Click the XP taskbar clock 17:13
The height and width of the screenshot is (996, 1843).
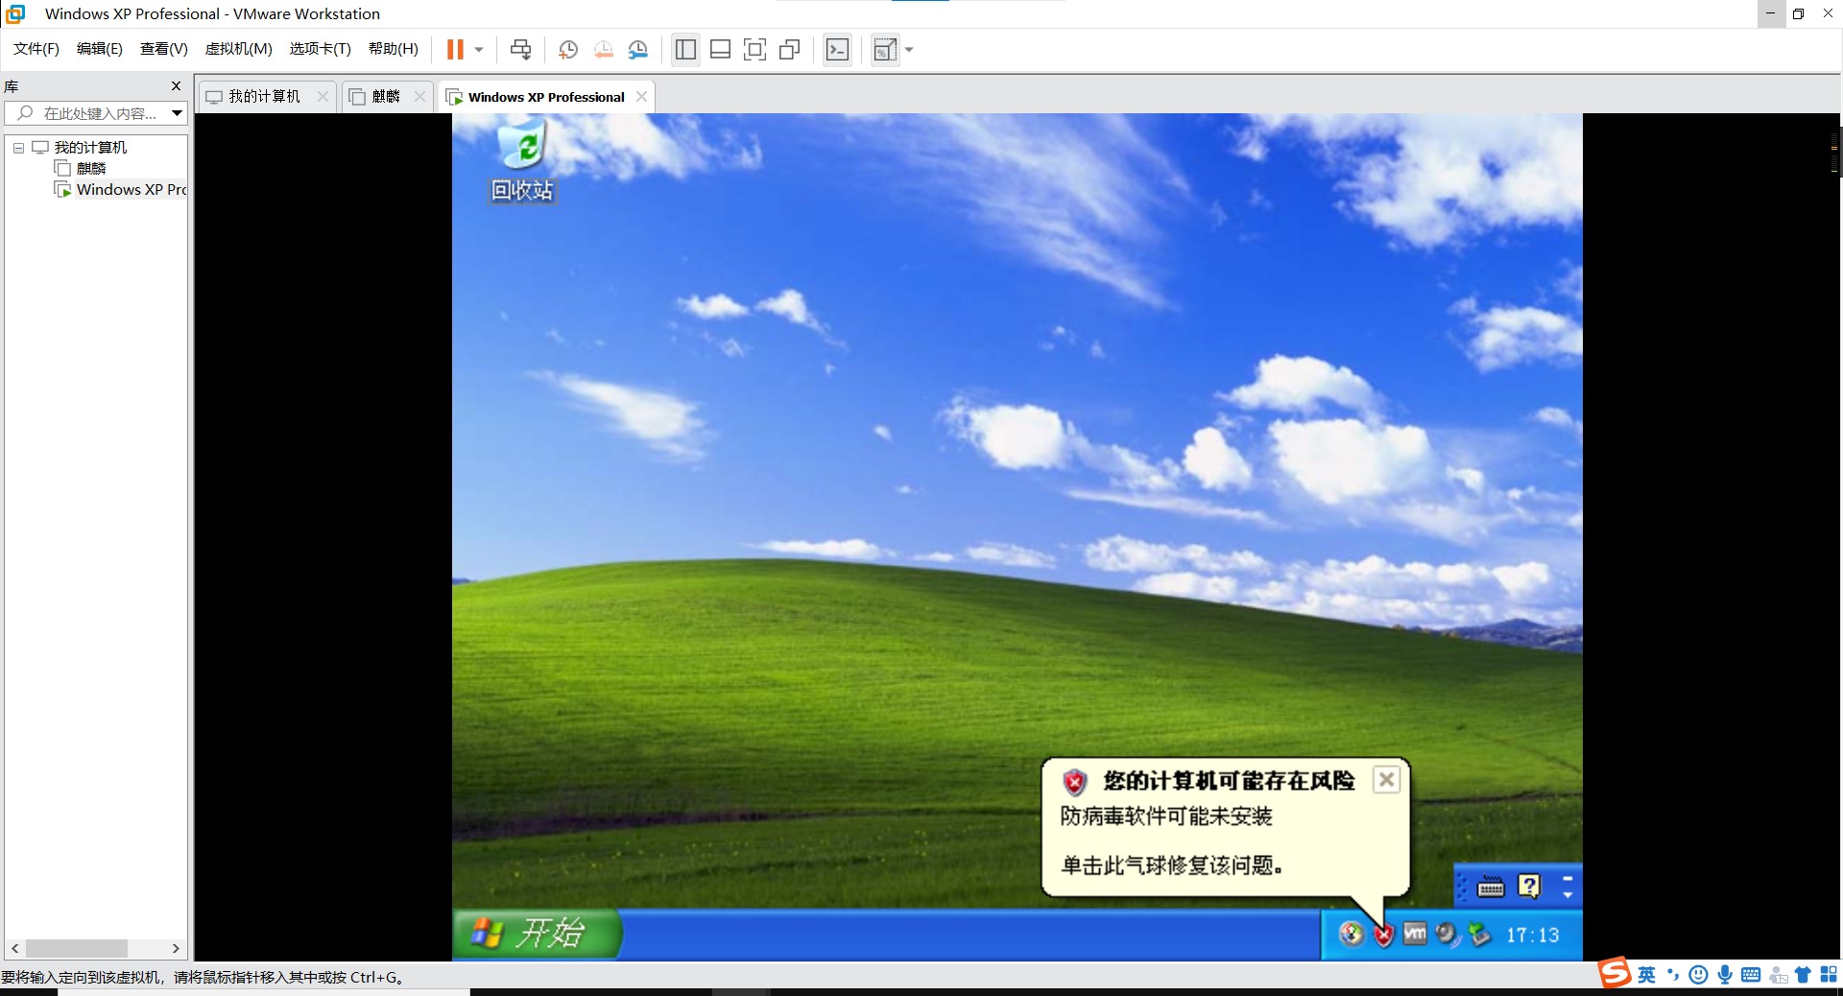coord(1532,935)
